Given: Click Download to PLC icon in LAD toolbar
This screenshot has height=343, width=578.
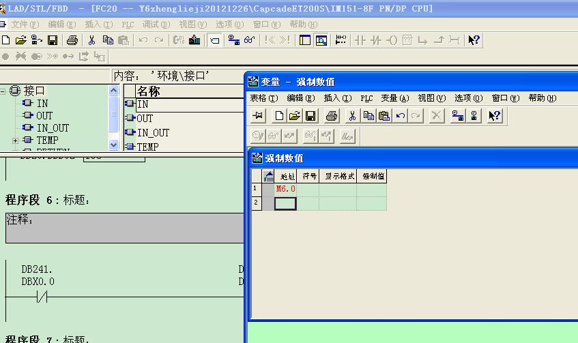Looking at the screenshot, I should [194, 40].
